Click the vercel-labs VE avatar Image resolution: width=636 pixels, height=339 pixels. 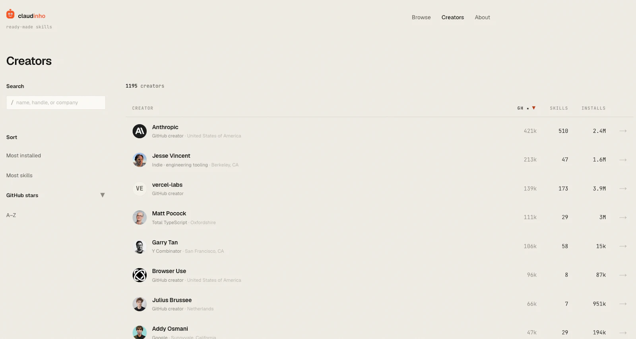point(140,189)
